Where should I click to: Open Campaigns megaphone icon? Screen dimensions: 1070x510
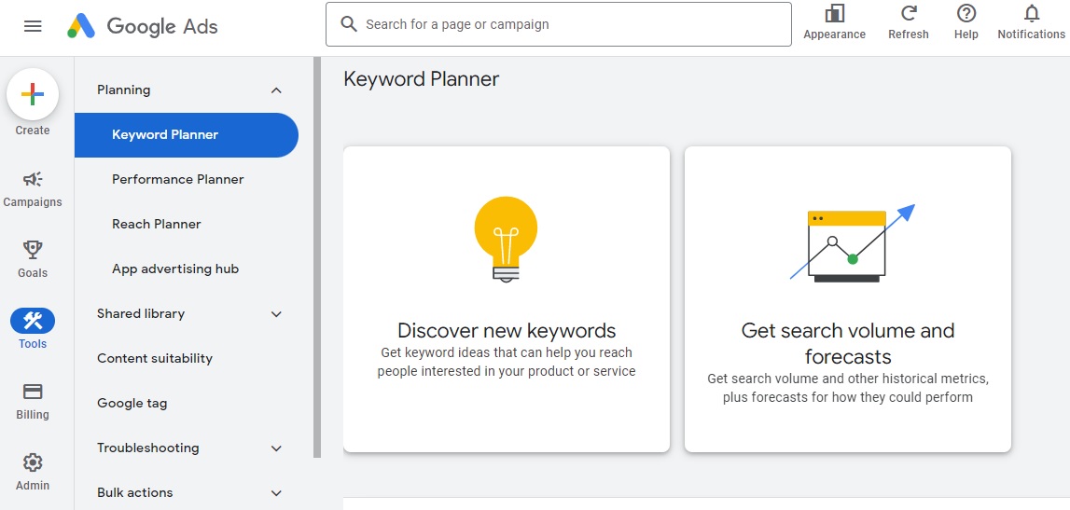pyautogui.click(x=33, y=179)
